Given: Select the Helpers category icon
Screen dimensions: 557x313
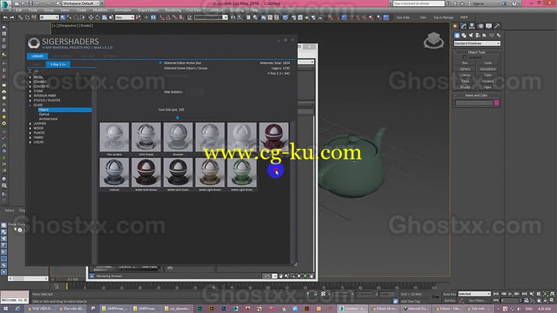Looking at the screenshot, I should click(x=485, y=35).
